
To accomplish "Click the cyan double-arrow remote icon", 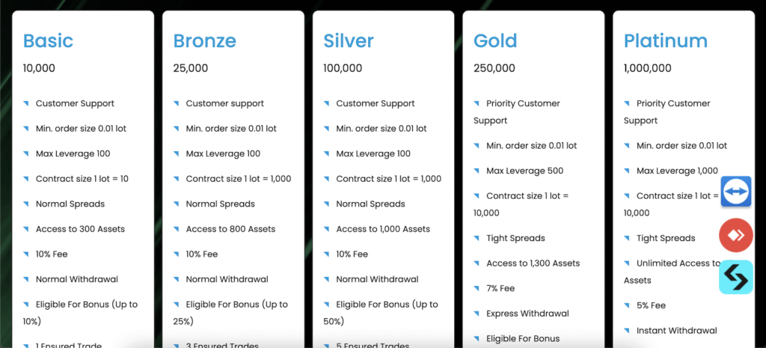I will pyautogui.click(x=736, y=277).
